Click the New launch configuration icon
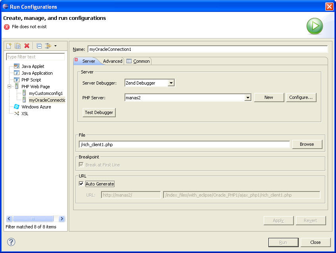This screenshot has width=336, height=253. [9, 46]
